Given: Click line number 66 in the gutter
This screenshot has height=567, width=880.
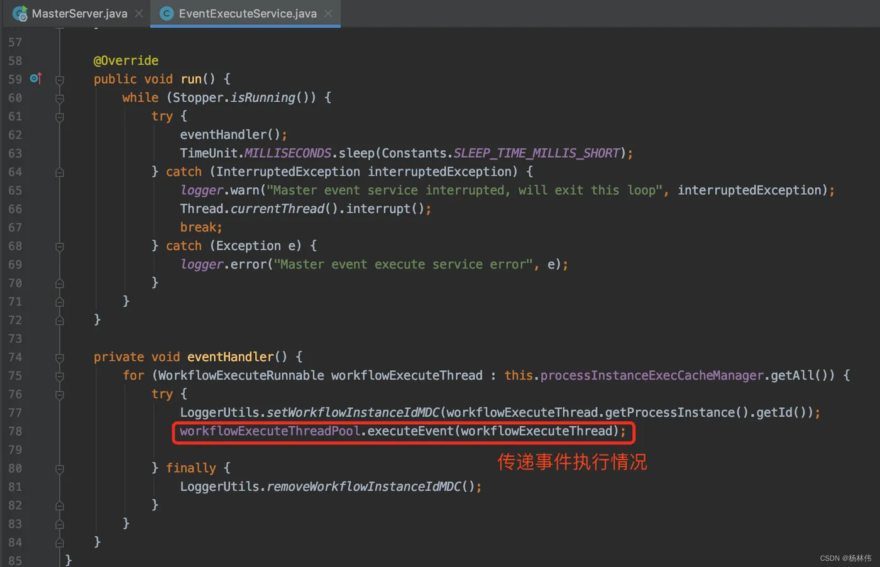Looking at the screenshot, I should pos(15,209).
